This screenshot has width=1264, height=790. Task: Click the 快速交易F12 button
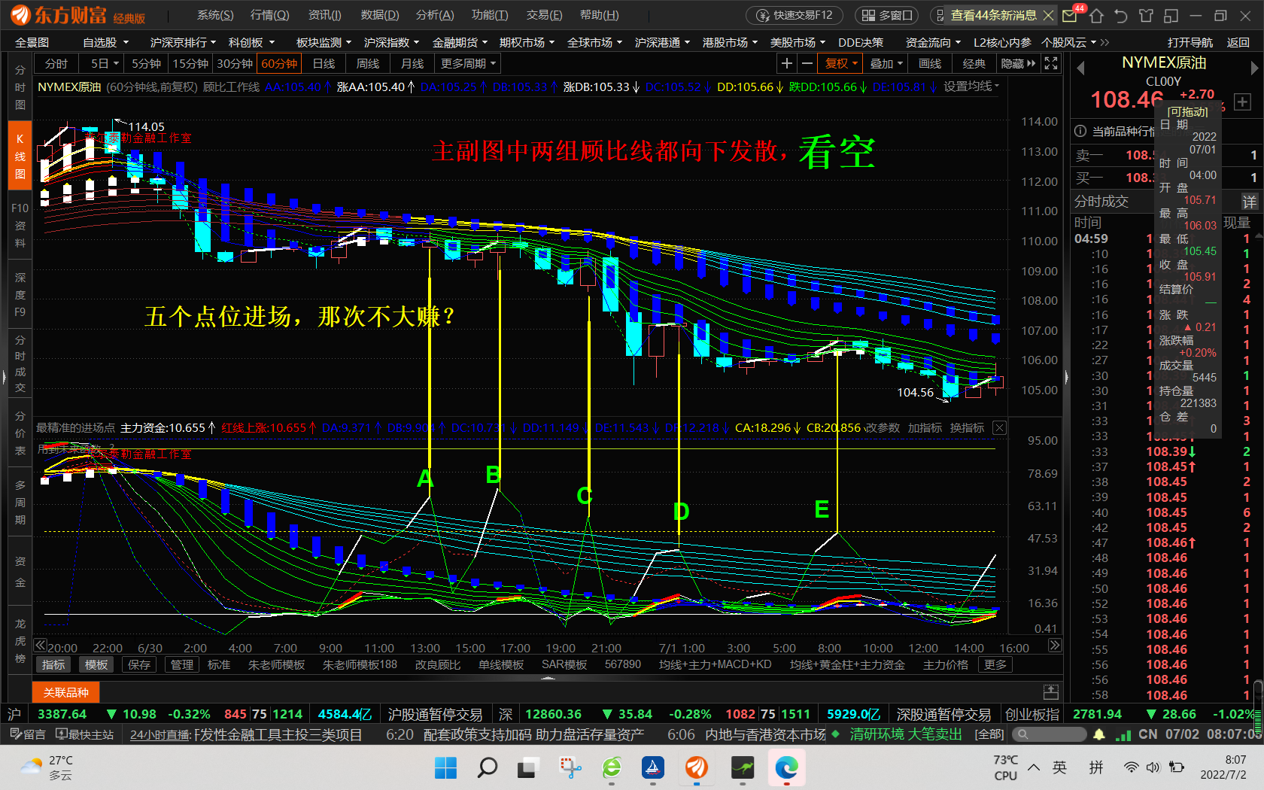[x=795, y=15]
